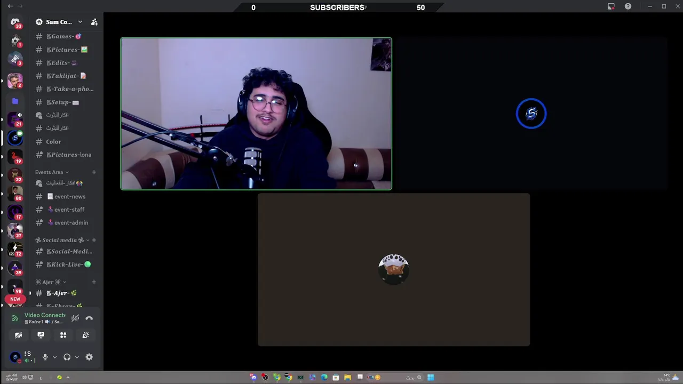Open the server folder icon in sidebar
The image size is (683, 384).
pyautogui.click(x=15, y=101)
